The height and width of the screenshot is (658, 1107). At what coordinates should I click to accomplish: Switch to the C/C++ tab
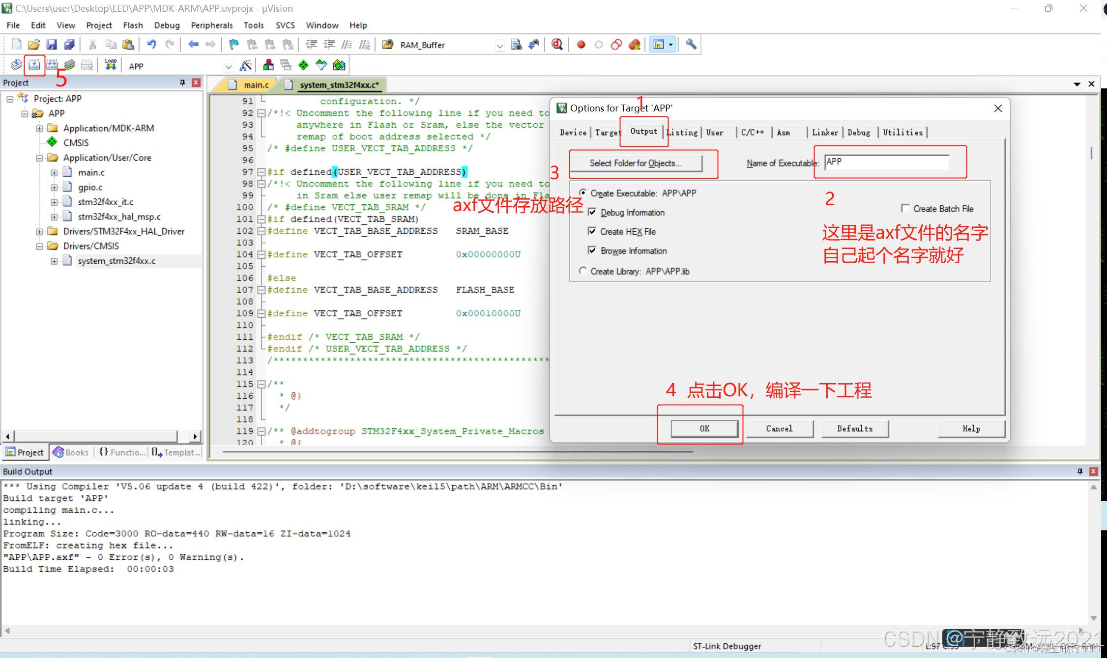(753, 132)
